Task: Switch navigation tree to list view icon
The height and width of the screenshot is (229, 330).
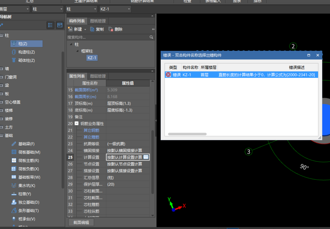Action: 50,25
